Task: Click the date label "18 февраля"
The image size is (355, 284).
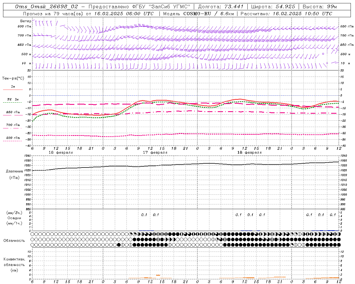Action: (249, 153)
